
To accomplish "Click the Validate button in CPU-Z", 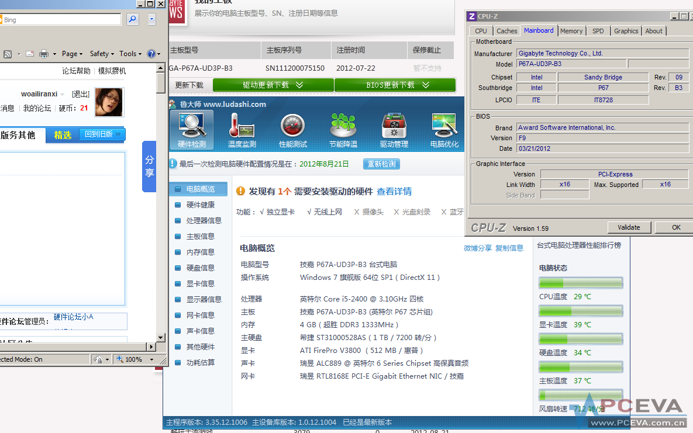I will tap(629, 227).
